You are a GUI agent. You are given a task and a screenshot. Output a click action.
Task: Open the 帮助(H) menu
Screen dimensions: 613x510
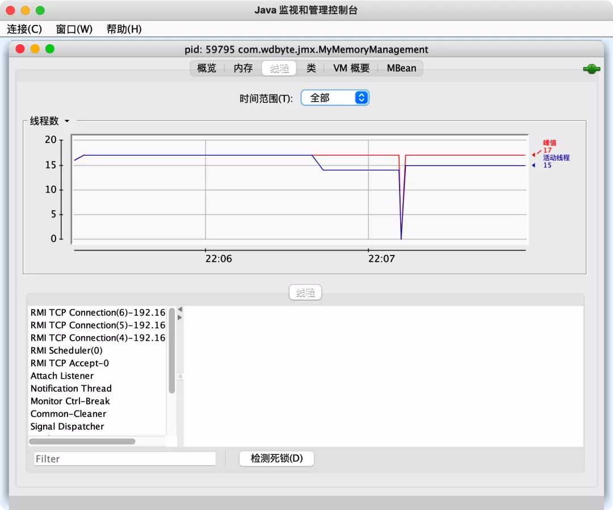(124, 29)
